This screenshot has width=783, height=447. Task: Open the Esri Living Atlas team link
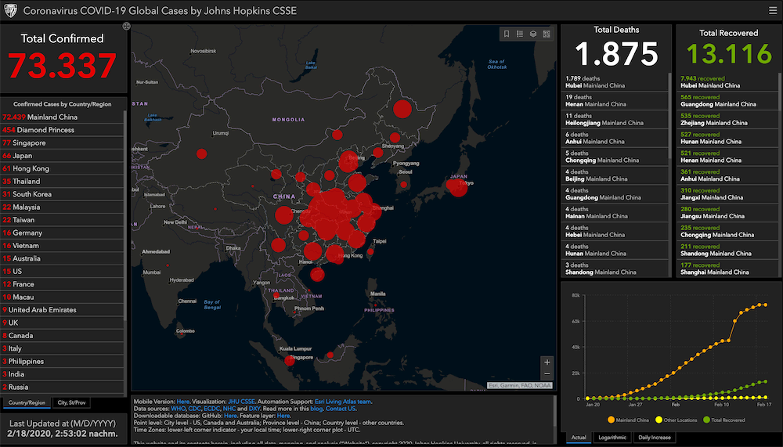[343, 402]
